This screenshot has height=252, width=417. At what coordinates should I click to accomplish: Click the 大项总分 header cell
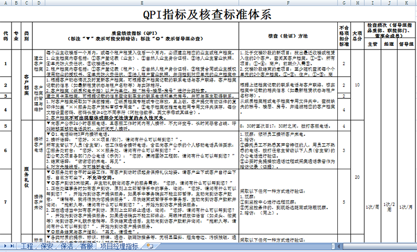pyautogui.click(x=358, y=36)
